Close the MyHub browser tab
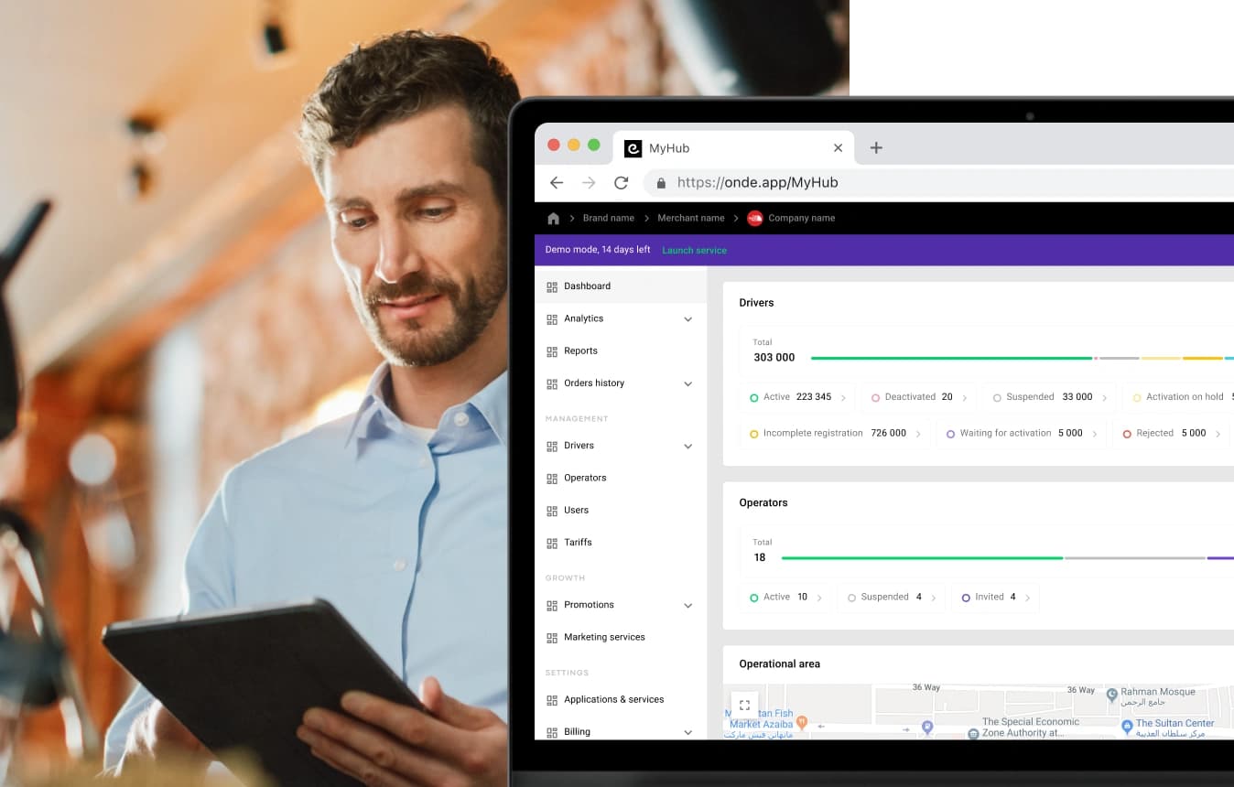Viewport: 1234px width, 787px height. click(838, 148)
